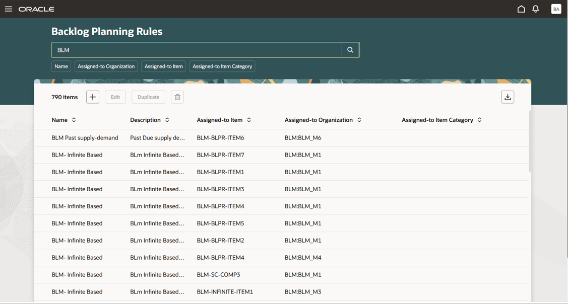Click inside the BLM search field
Screen dimensions: 568x304
point(197,49)
